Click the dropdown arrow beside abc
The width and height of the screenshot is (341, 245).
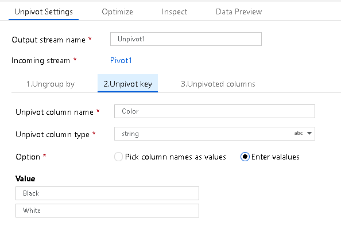tap(309, 133)
